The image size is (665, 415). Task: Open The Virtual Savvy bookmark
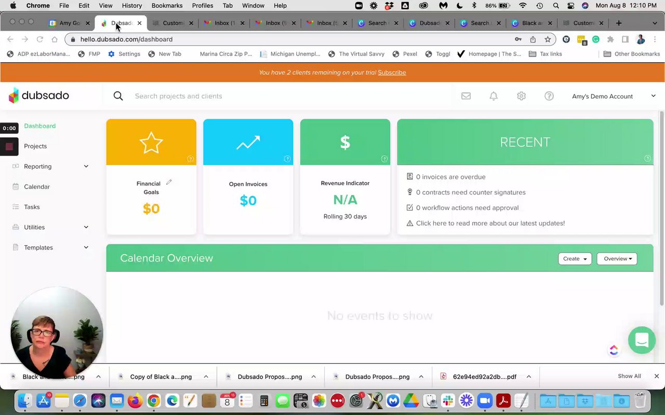(356, 54)
